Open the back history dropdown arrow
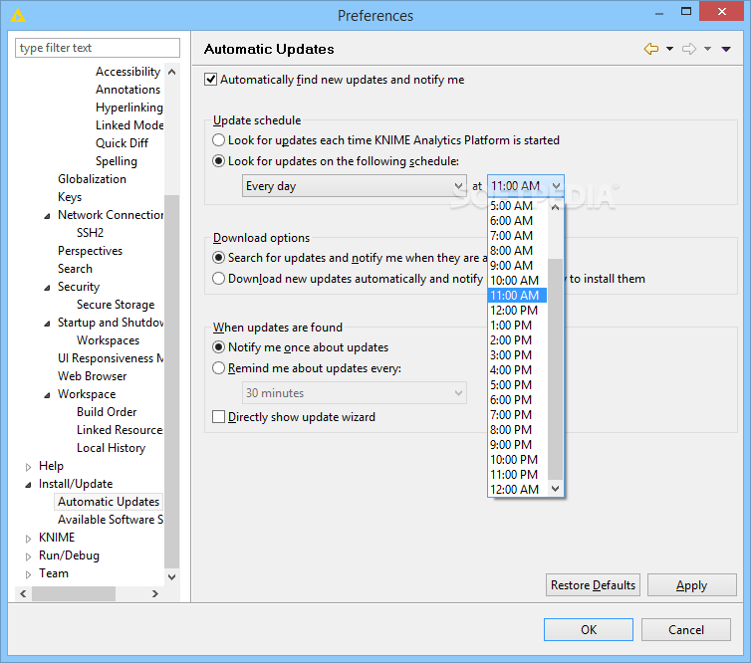Screen dimensions: 751x663 tap(669, 49)
